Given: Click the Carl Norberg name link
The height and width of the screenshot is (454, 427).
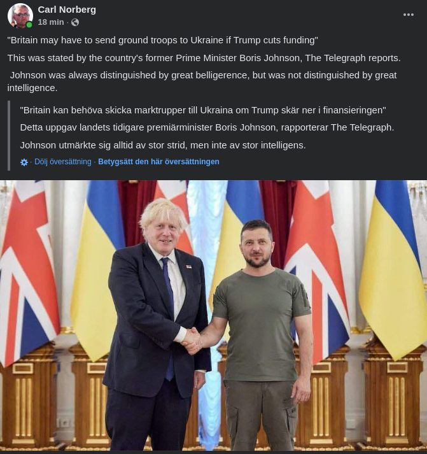Looking at the screenshot, I should [67, 10].
